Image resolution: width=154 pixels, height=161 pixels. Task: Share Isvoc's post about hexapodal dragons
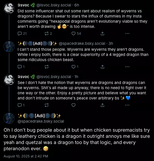[102, 33]
